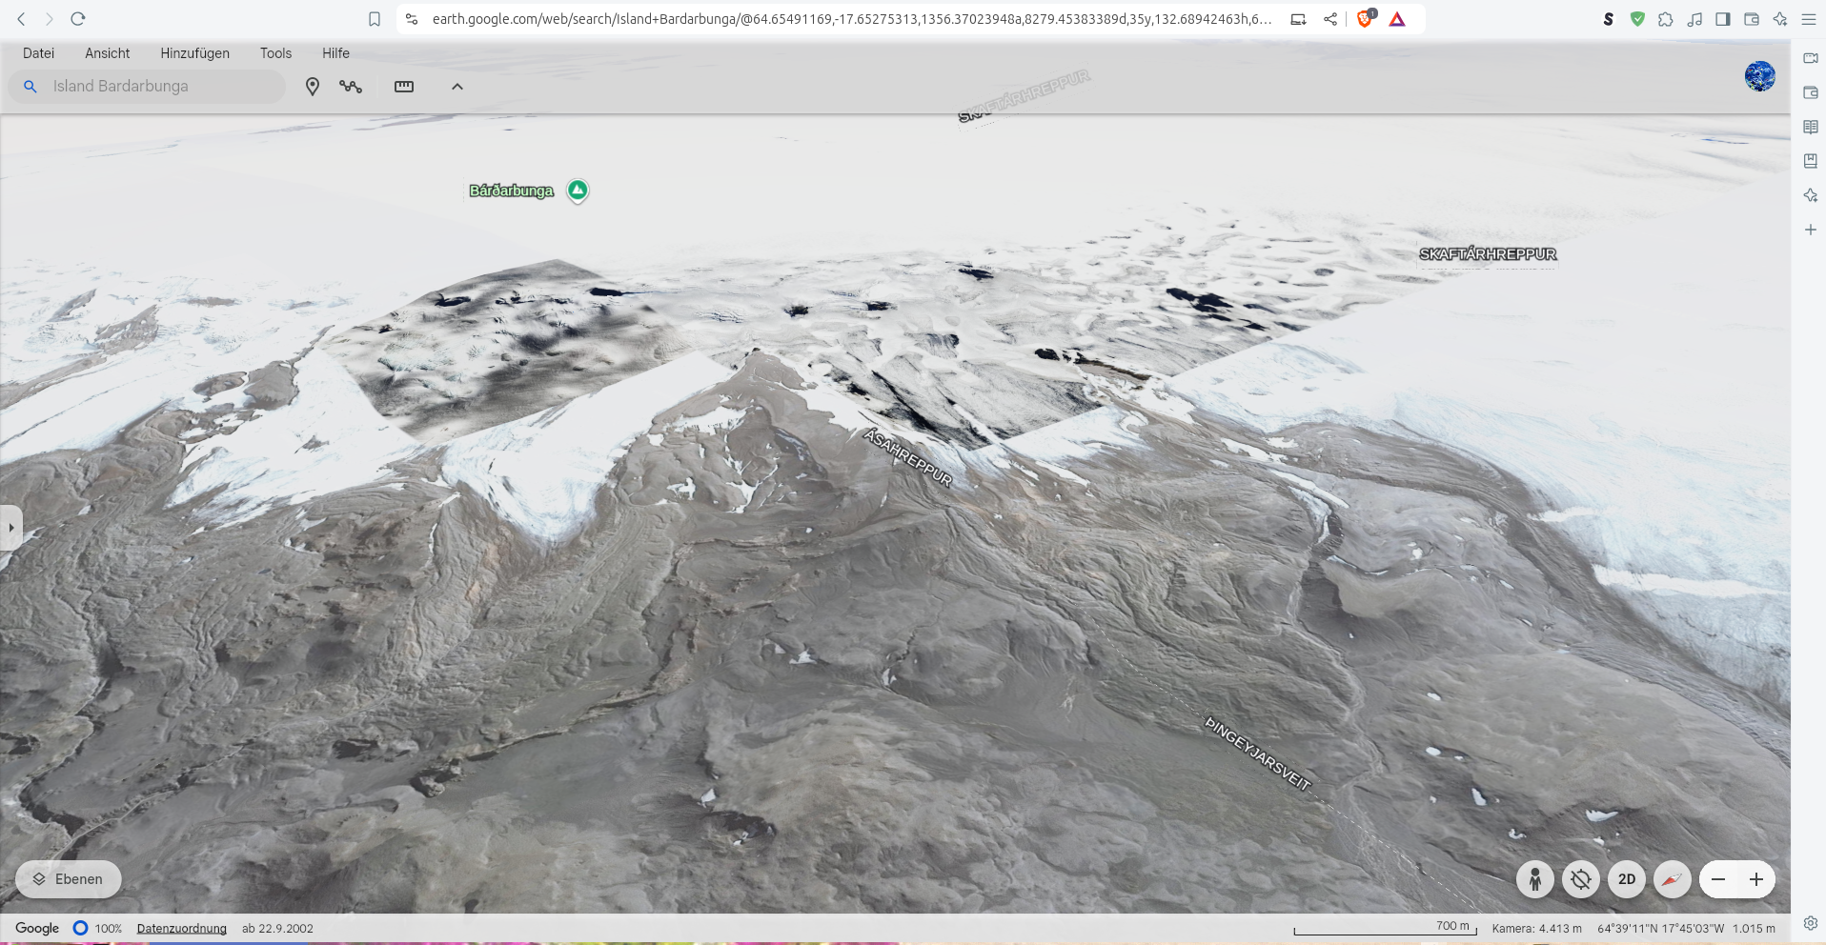
Task: Open the Hinzufügen menu
Action: [194, 53]
